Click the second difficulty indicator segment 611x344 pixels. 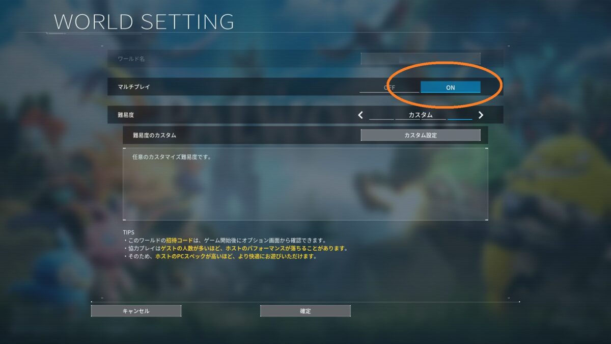(407, 119)
